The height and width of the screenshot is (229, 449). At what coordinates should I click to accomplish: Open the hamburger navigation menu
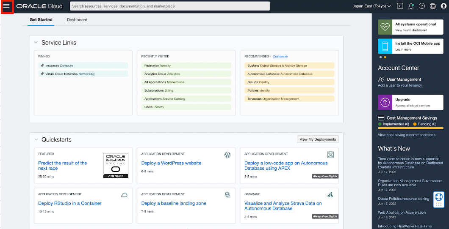6,6
